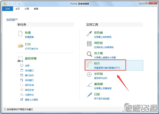The width and height of the screenshot is (159, 114).
Task: Switch to the 分享 tab
Action: click(27, 9)
